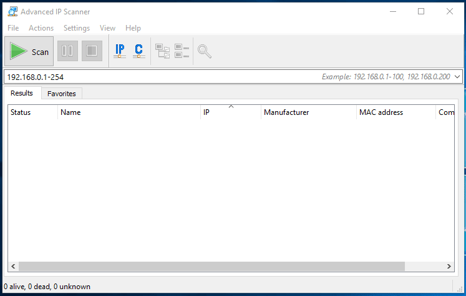Open the Help menu
This screenshot has height=296, width=466.
pos(133,28)
